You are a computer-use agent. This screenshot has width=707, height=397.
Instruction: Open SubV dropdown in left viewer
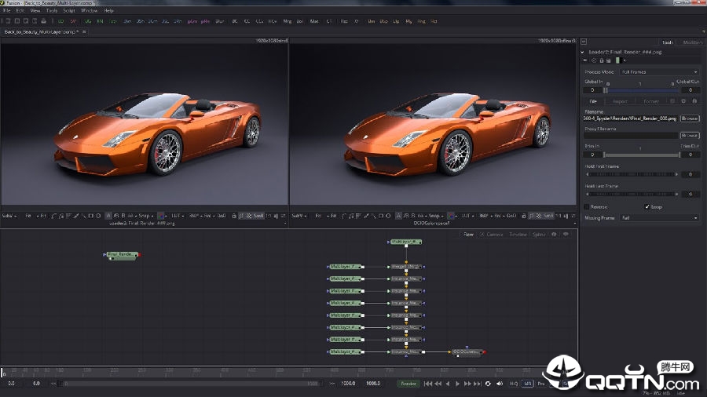tap(9, 216)
